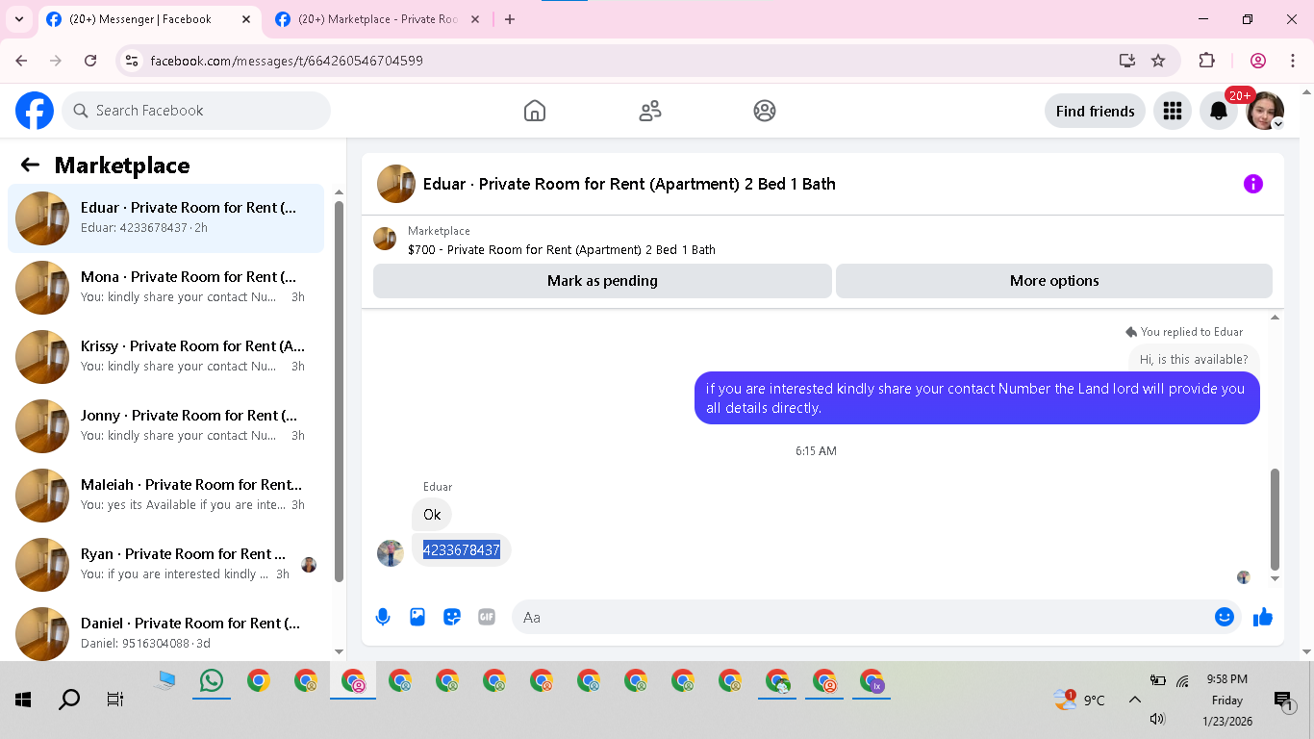Click the address bar URL

(x=287, y=61)
